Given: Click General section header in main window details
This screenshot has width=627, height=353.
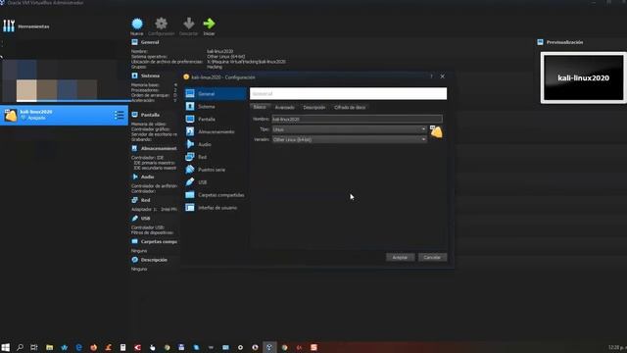Looking at the screenshot, I should pyautogui.click(x=145, y=42).
